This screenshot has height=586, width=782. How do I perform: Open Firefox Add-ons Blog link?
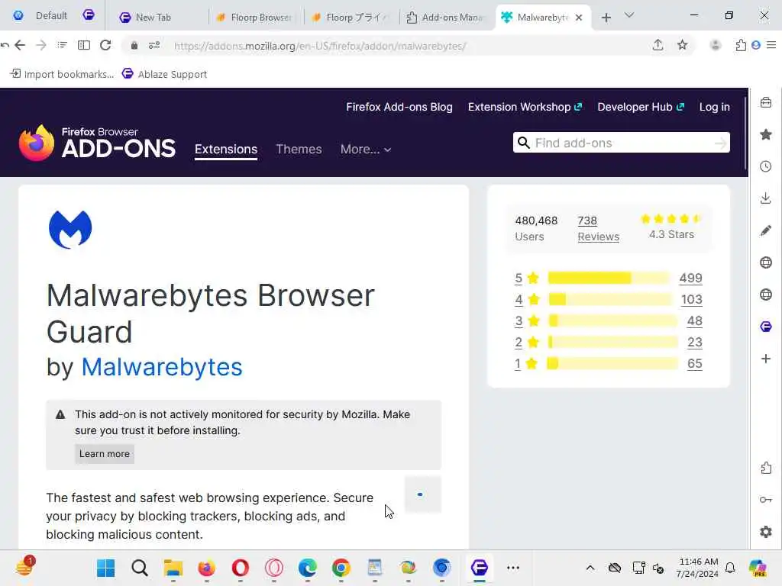399,107
